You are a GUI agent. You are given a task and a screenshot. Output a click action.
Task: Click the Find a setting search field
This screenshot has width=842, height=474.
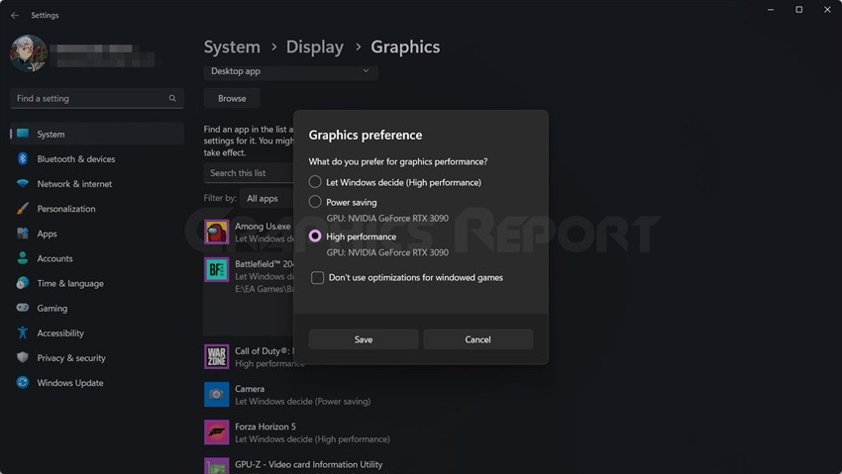97,98
